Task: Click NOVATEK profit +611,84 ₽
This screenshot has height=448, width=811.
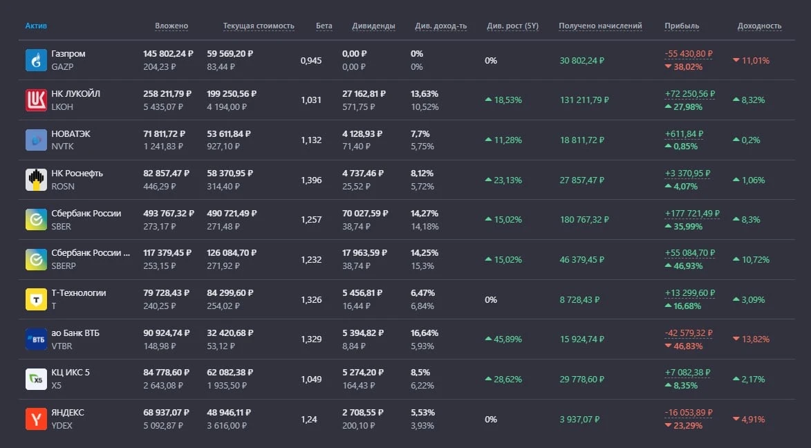Action: (684, 133)
